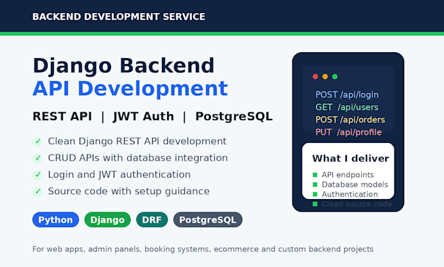Image resolution: width=444 pixels, height=267 pixels.
Task: Select the 'POST /api/login' line
Action: [x=347, y=95]
